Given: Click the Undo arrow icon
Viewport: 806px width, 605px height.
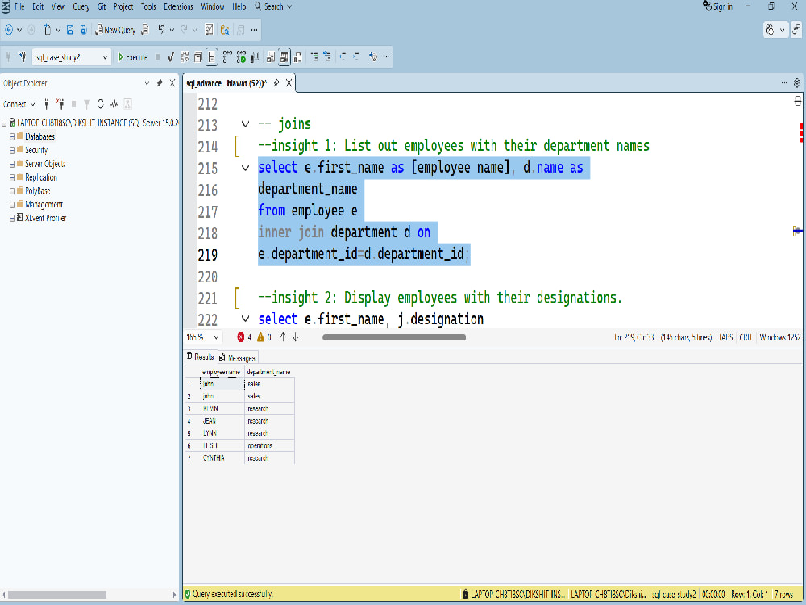Looking at the screenshot, I should coord(161,30).
